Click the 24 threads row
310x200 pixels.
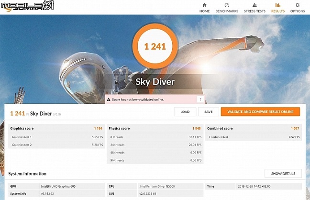click(155, 145)
